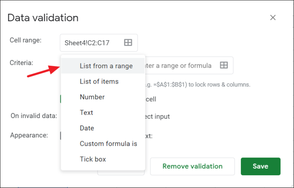Click the Sheet4!C2:C17 cell range text
This screenshot has width=294, height=188.
pos(87,43)
